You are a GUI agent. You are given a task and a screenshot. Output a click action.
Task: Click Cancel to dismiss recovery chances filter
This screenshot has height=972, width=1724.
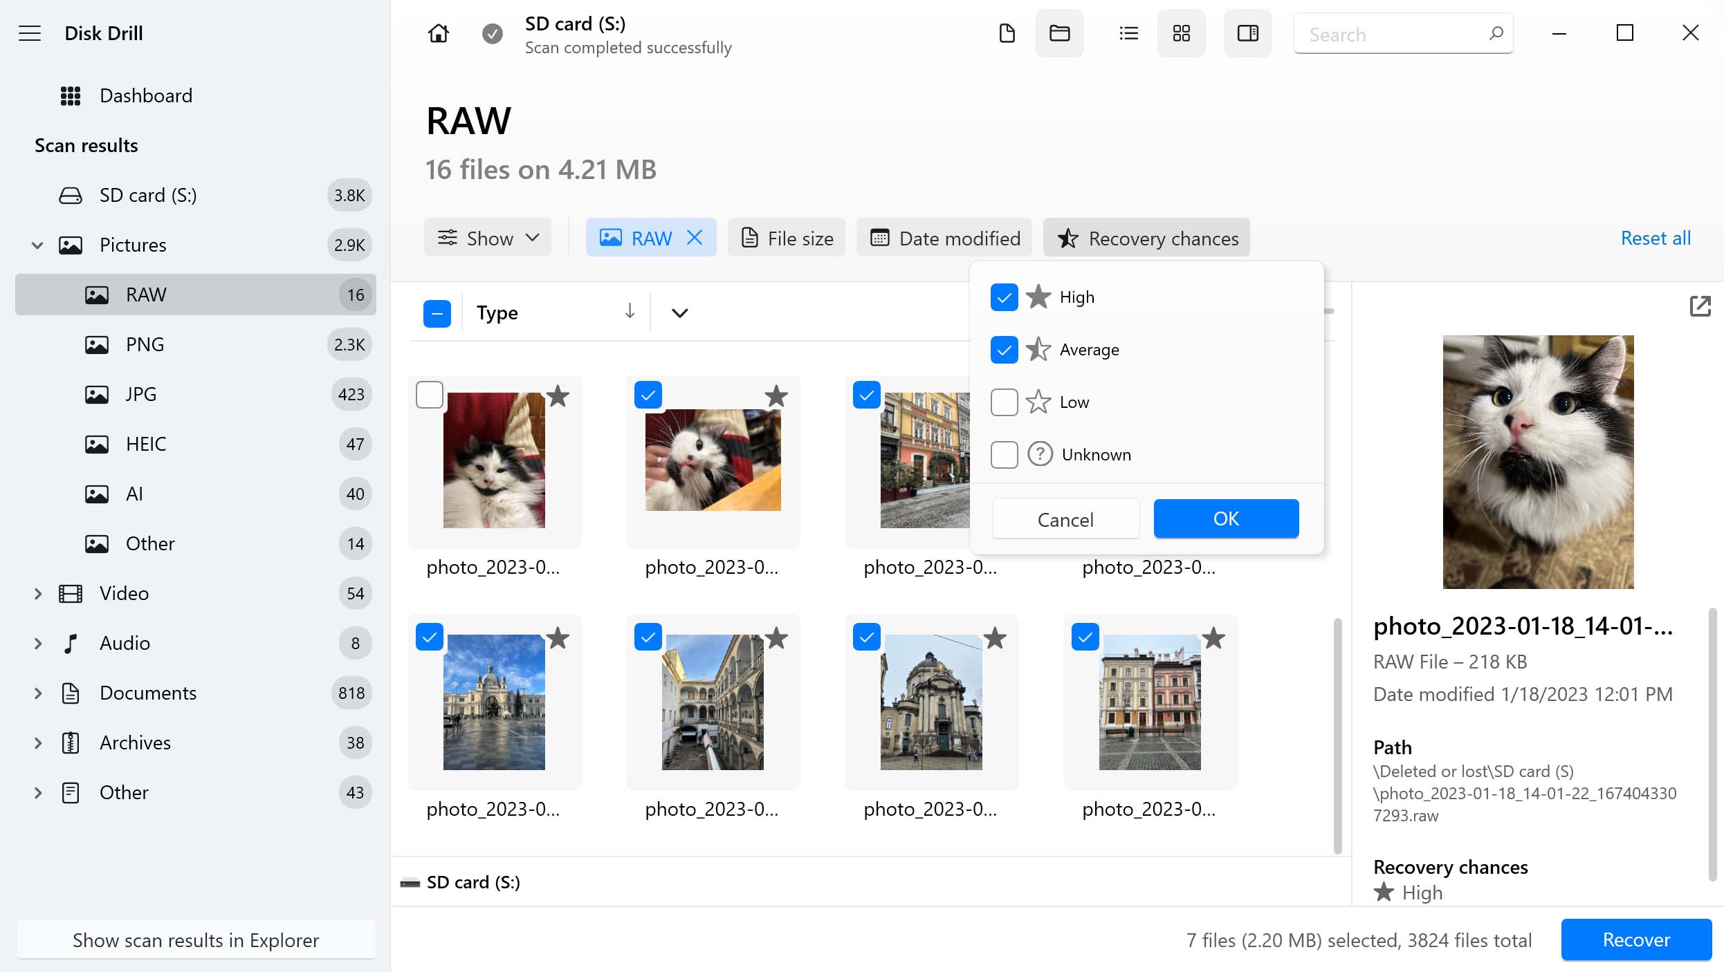click(1065, 518)
